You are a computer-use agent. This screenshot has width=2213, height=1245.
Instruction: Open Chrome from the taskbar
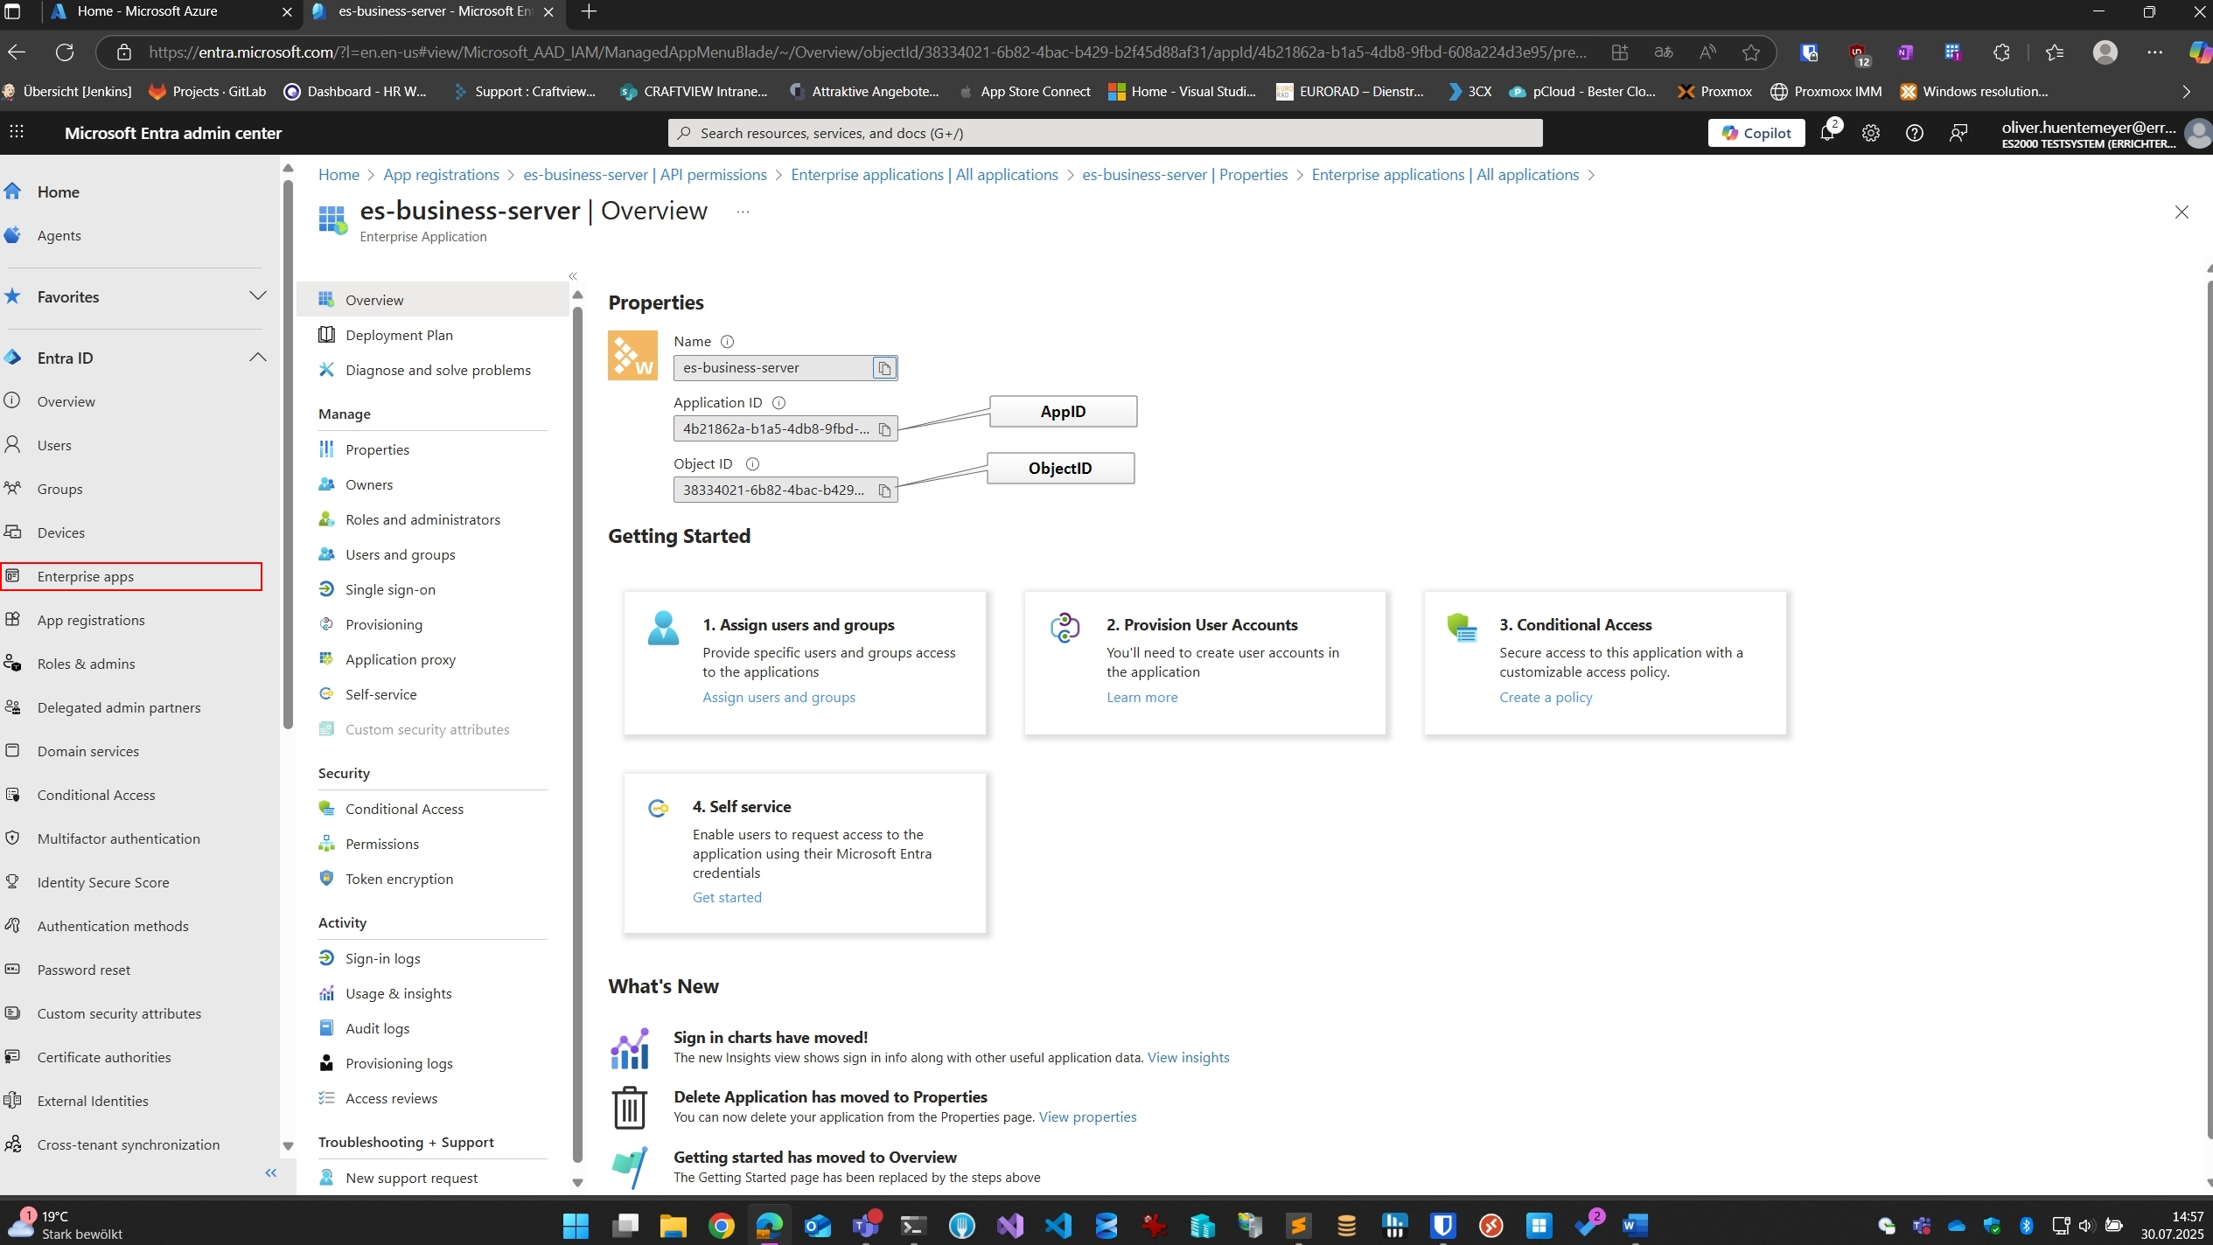pos(721,1226)
